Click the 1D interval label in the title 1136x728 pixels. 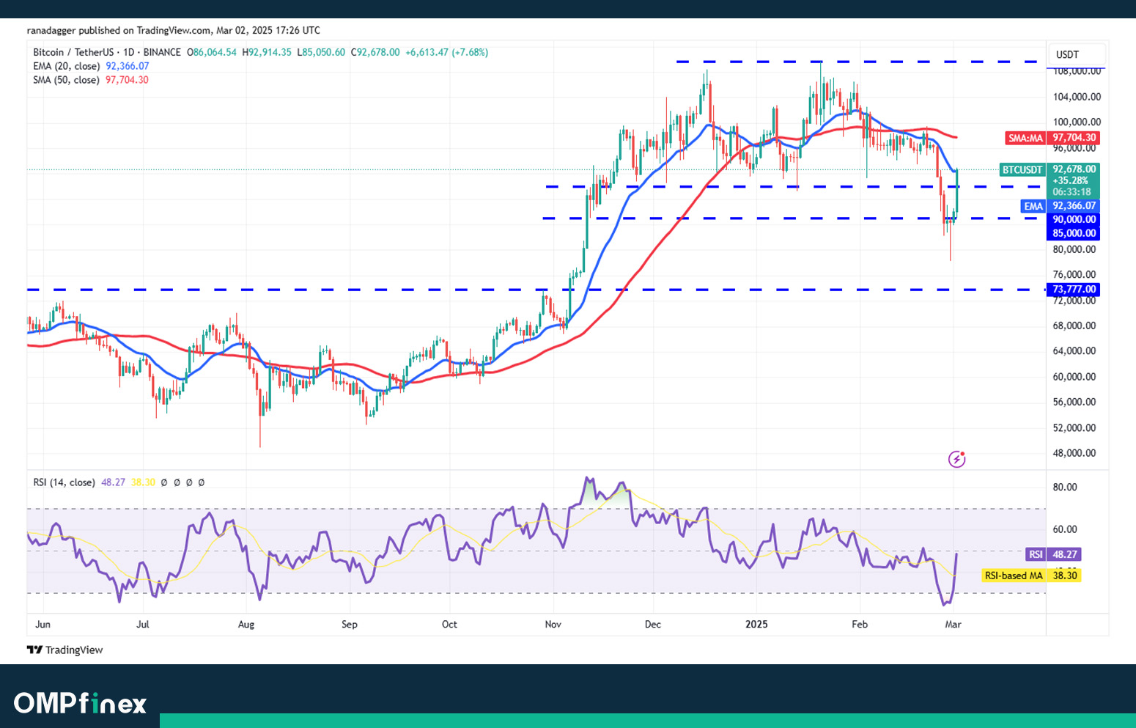pos(128,53)
